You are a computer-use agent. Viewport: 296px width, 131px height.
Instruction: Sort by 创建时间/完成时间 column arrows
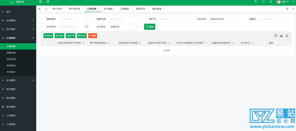233,43
